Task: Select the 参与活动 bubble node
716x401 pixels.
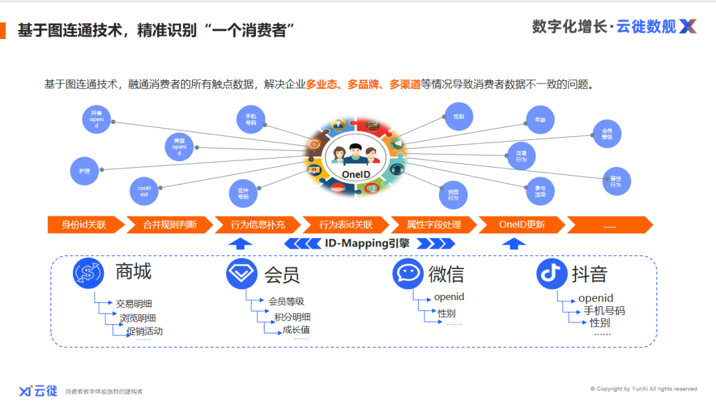Action: [x=540, y=191]
